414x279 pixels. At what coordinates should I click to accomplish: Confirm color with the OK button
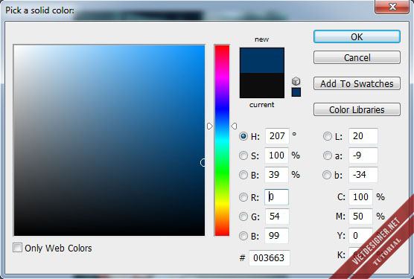[x=357, y=36]
